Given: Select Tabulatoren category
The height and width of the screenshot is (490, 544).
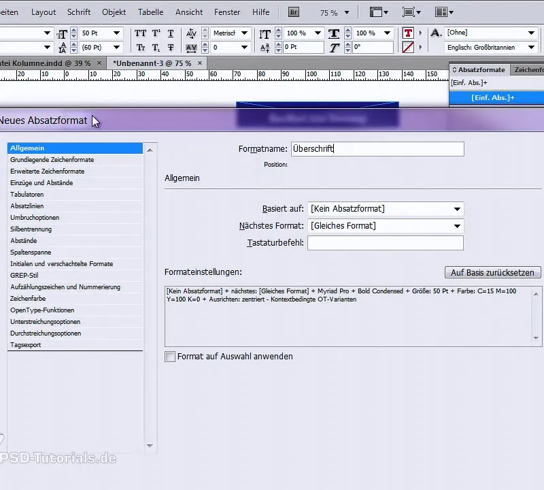Looking at the screenshot, I should (75, 195).
